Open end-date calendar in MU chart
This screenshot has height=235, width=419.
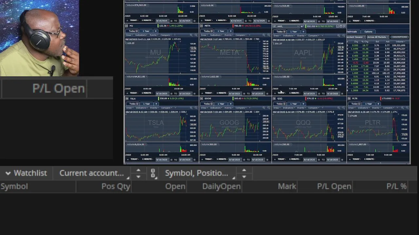194,93
